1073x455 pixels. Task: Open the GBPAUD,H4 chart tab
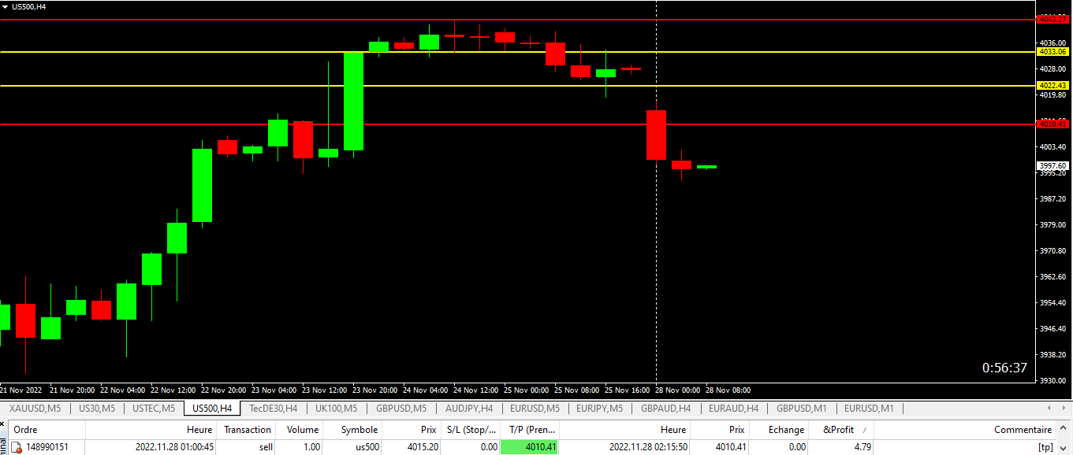pos(665,408)
